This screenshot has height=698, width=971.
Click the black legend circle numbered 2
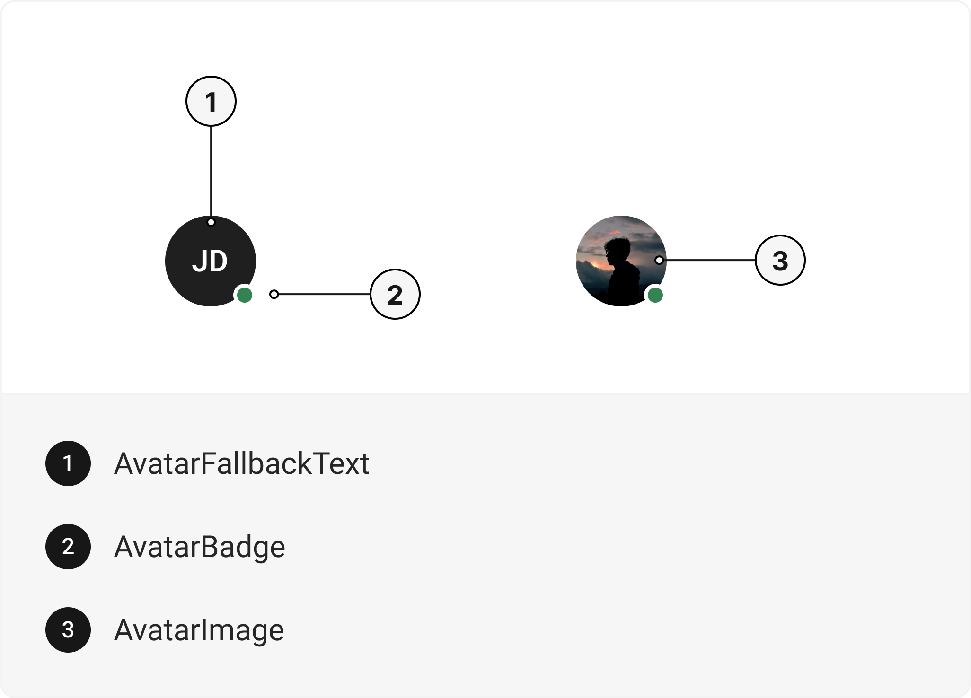pos(68,547)
